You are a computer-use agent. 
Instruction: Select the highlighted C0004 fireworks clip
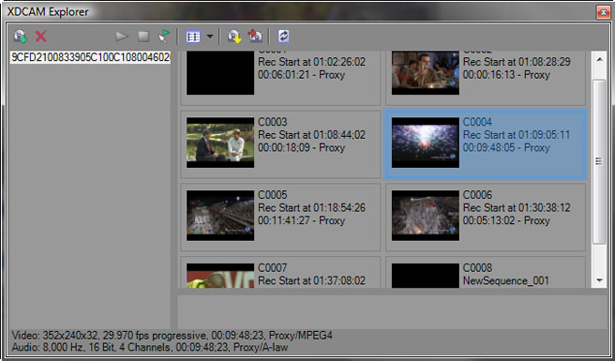(486, 144)
